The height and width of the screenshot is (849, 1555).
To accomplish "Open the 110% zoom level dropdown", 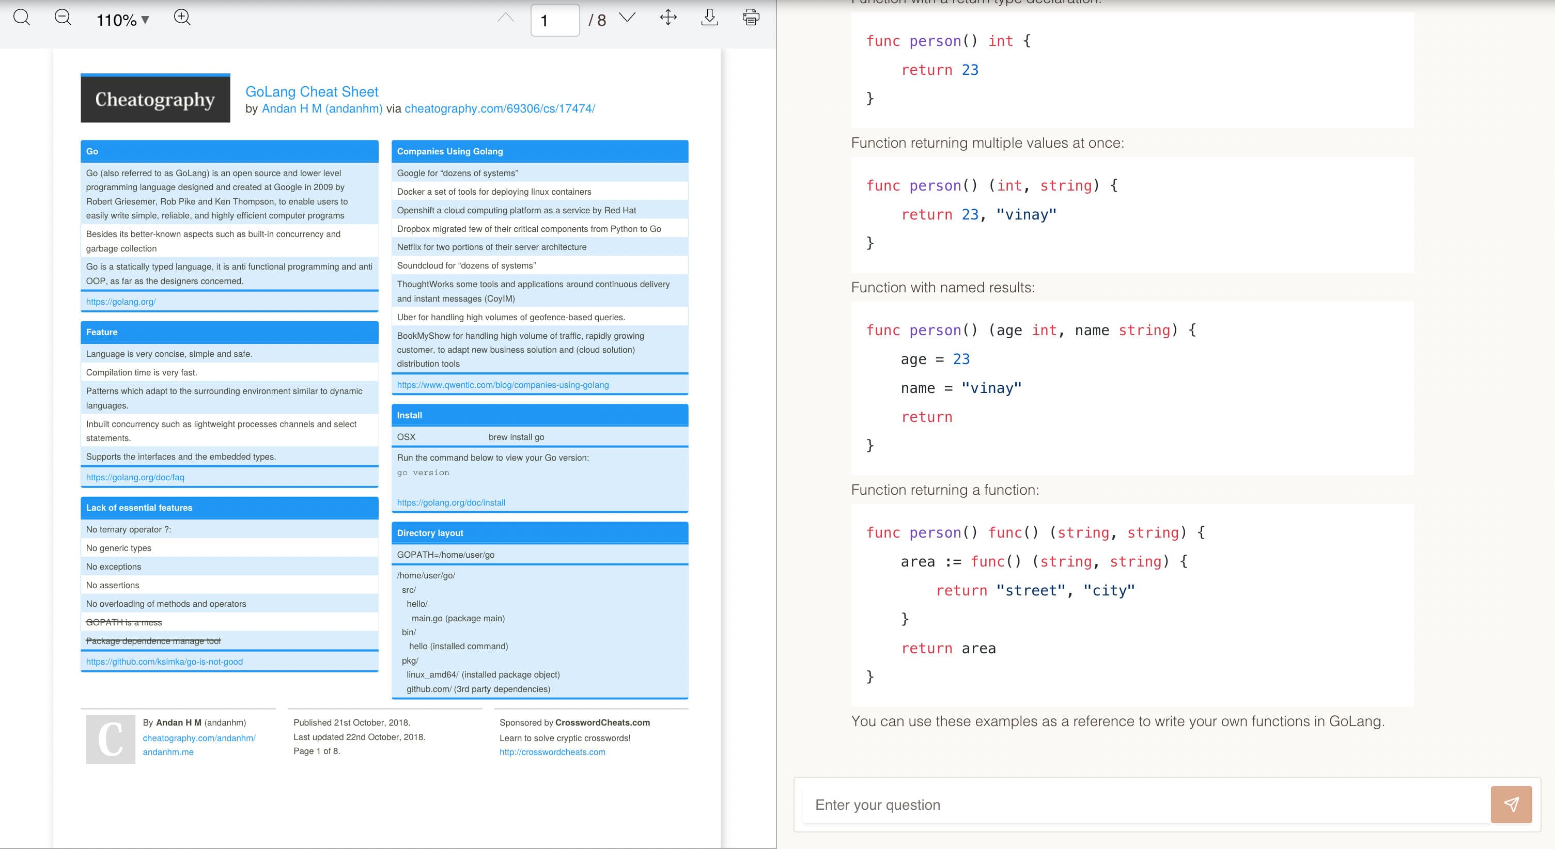I will click(122, 20).
